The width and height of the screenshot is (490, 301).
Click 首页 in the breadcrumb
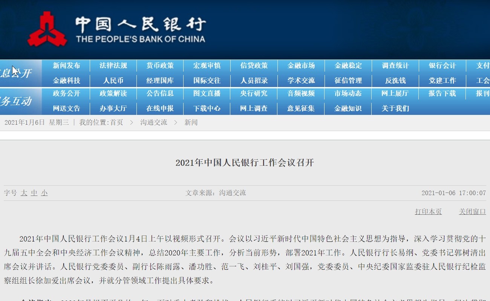[x=116, y=122]
